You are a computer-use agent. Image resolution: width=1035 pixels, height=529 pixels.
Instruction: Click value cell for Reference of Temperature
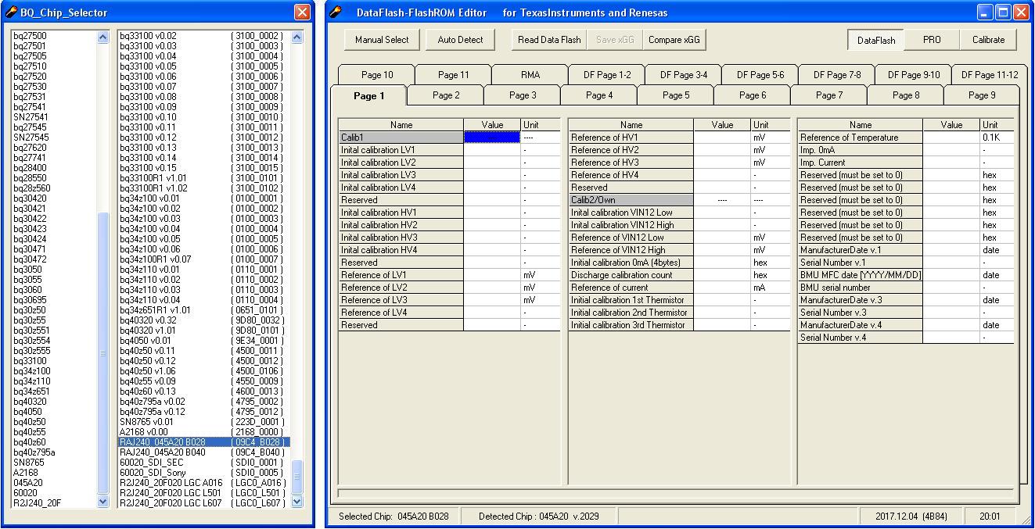(951, 138)
